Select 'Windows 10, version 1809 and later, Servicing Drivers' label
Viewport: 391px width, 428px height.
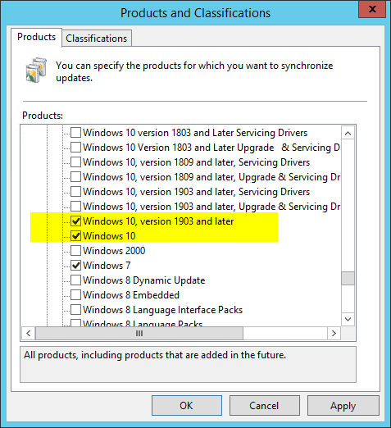tap(196, 162)
